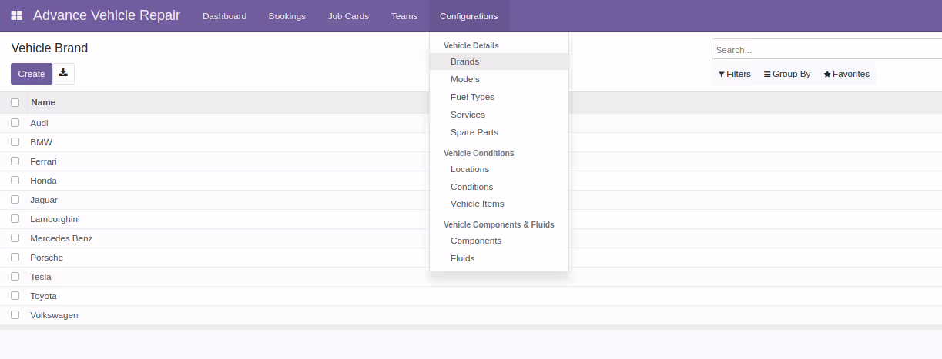Check the Ferrari row checkbox
The image size is (942, 359).
15,161
